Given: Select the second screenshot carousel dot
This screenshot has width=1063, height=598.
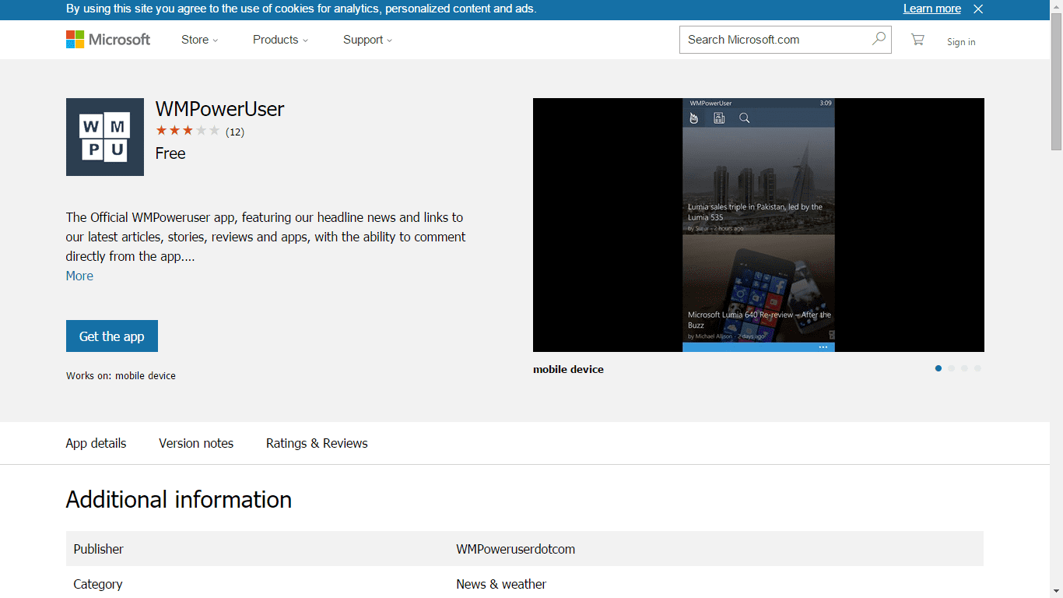Looking at the screenshot, I should 951,368.
